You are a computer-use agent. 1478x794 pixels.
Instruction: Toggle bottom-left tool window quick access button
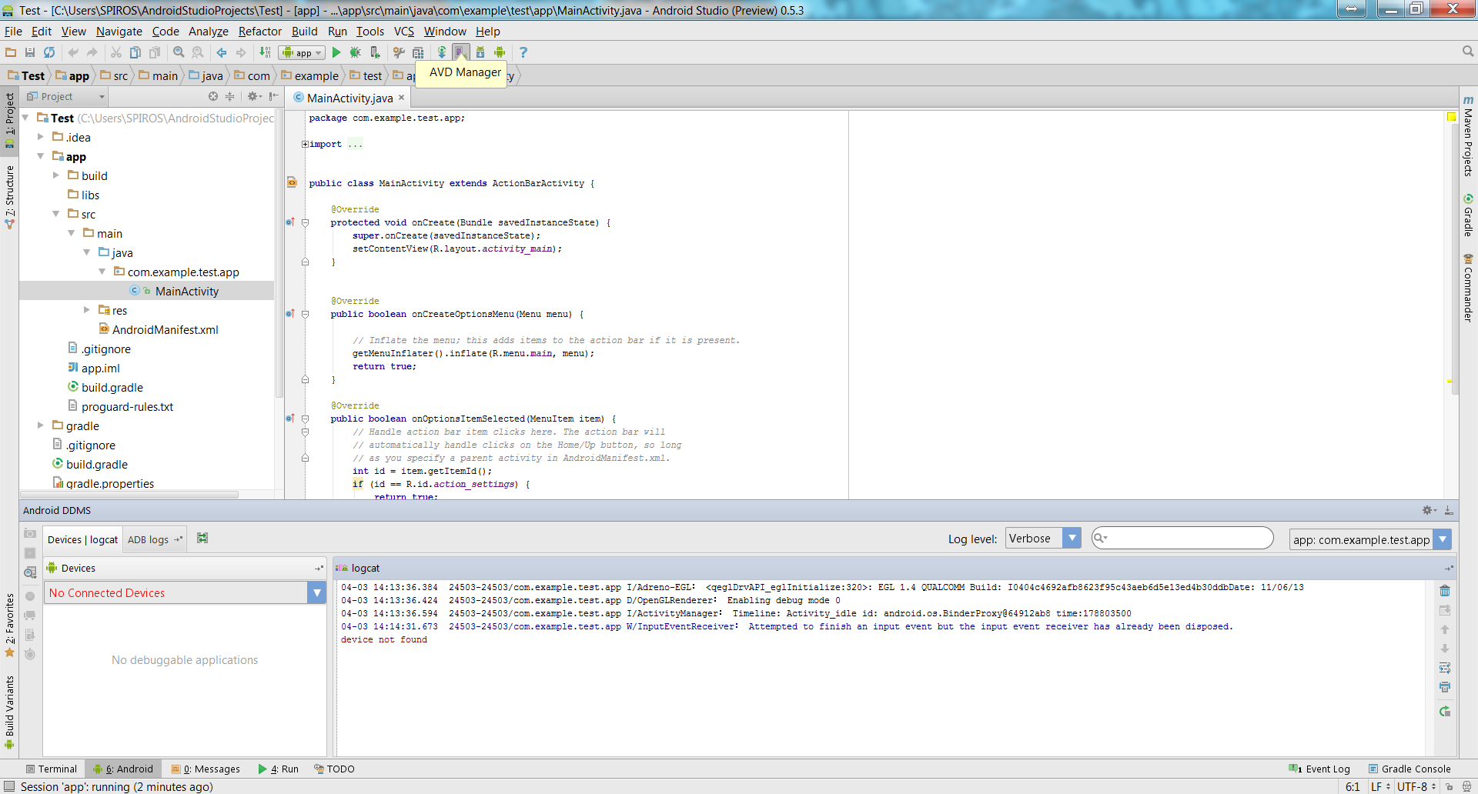[x=9, y=786]
